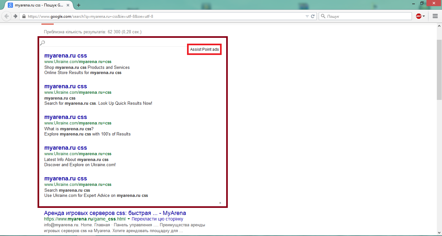Screen dimensions: 442x236
Task: Click the browser Back arrow button
Action: [6, 16]
